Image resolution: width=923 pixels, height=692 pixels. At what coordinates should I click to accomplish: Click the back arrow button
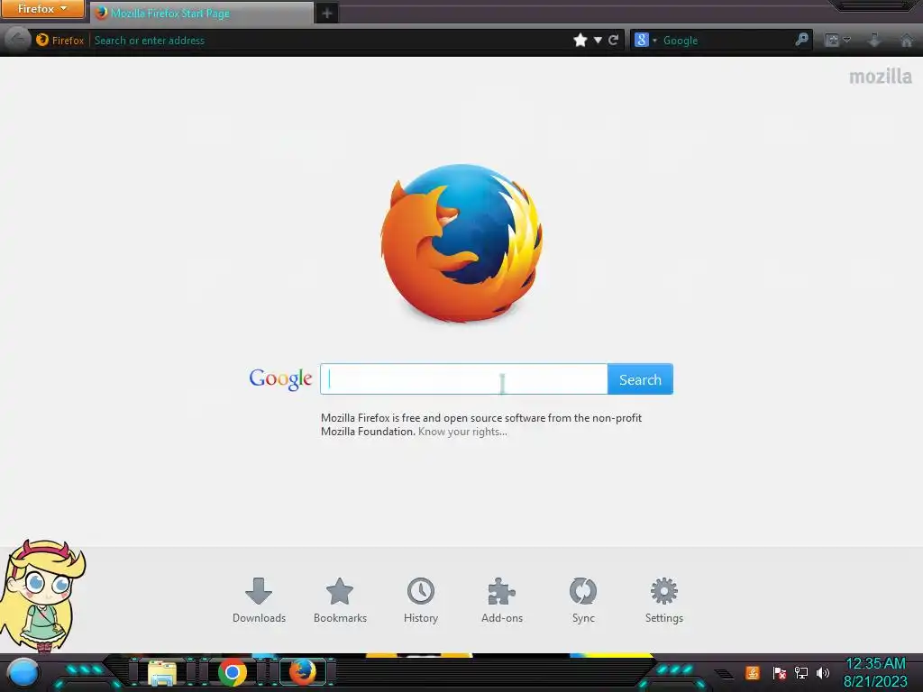18,40
